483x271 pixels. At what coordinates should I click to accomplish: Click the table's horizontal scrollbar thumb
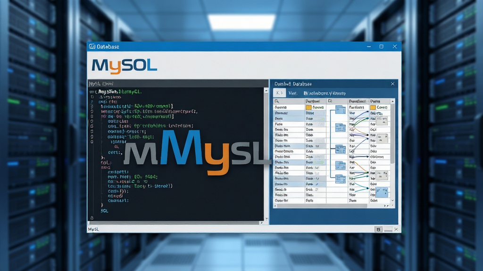point(322,206)
